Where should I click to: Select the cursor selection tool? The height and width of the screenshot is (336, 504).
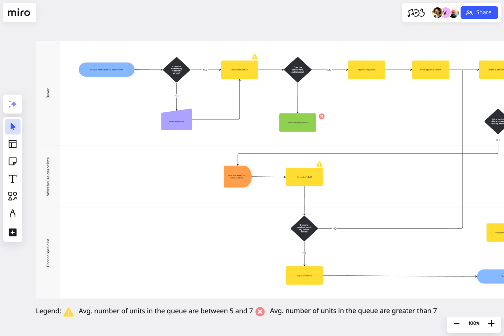13,126
